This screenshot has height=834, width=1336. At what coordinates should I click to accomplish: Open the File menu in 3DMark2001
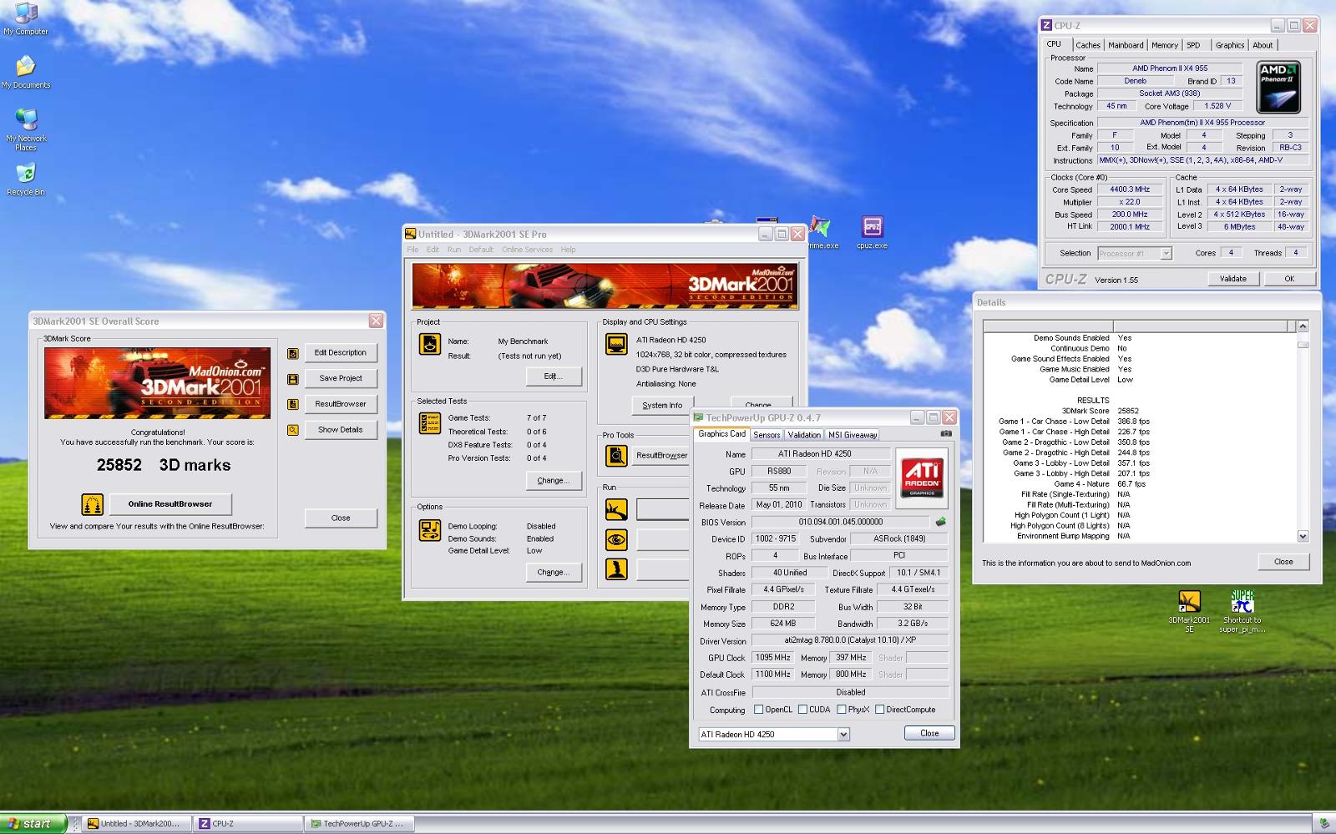coord(412,250)
